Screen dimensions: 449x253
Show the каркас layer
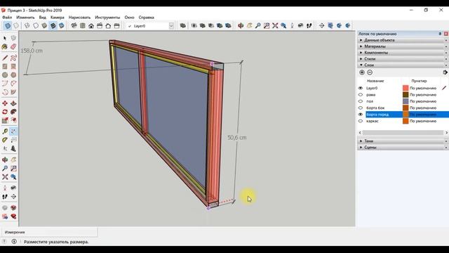click(361, 121)
